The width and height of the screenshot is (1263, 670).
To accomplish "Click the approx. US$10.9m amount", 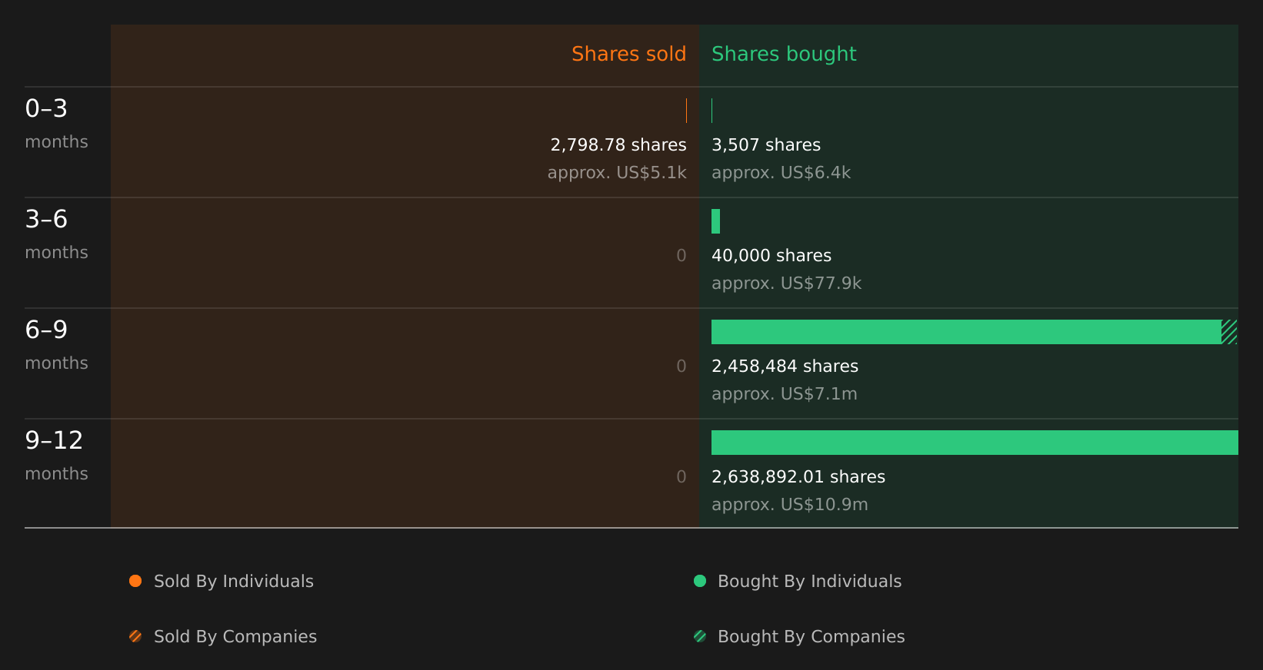I will (x=790, y=505).
